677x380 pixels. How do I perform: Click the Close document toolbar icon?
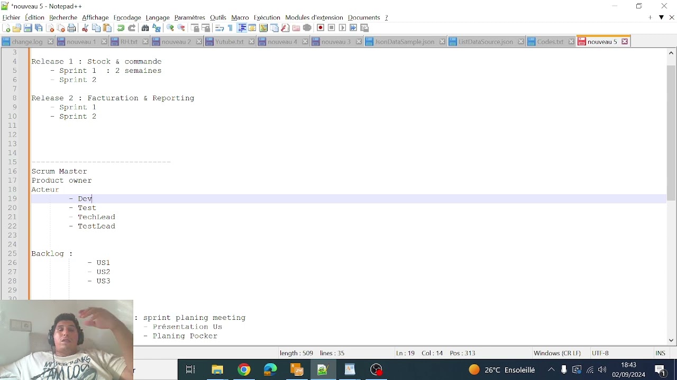coord(50,28)
